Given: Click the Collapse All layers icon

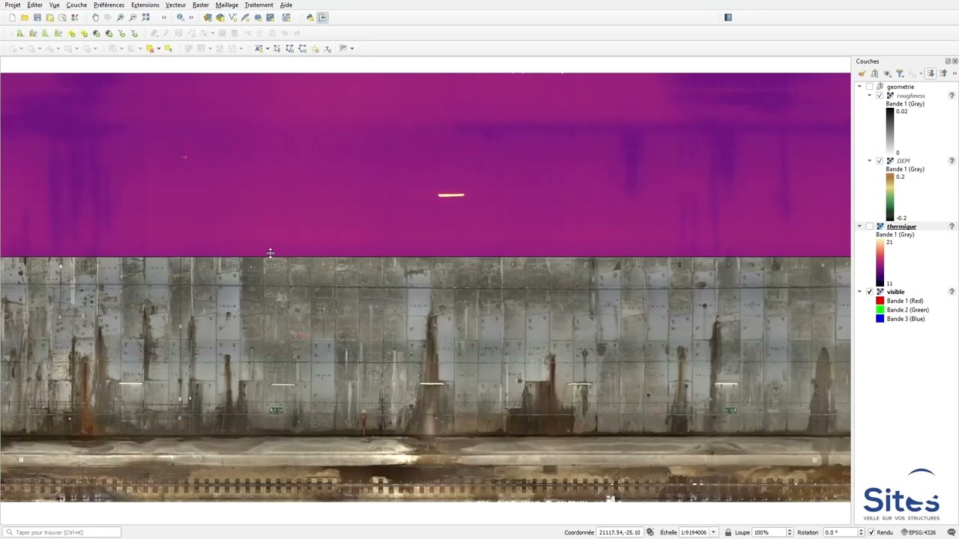Looking at the screenshot, I should click(943, 73).
